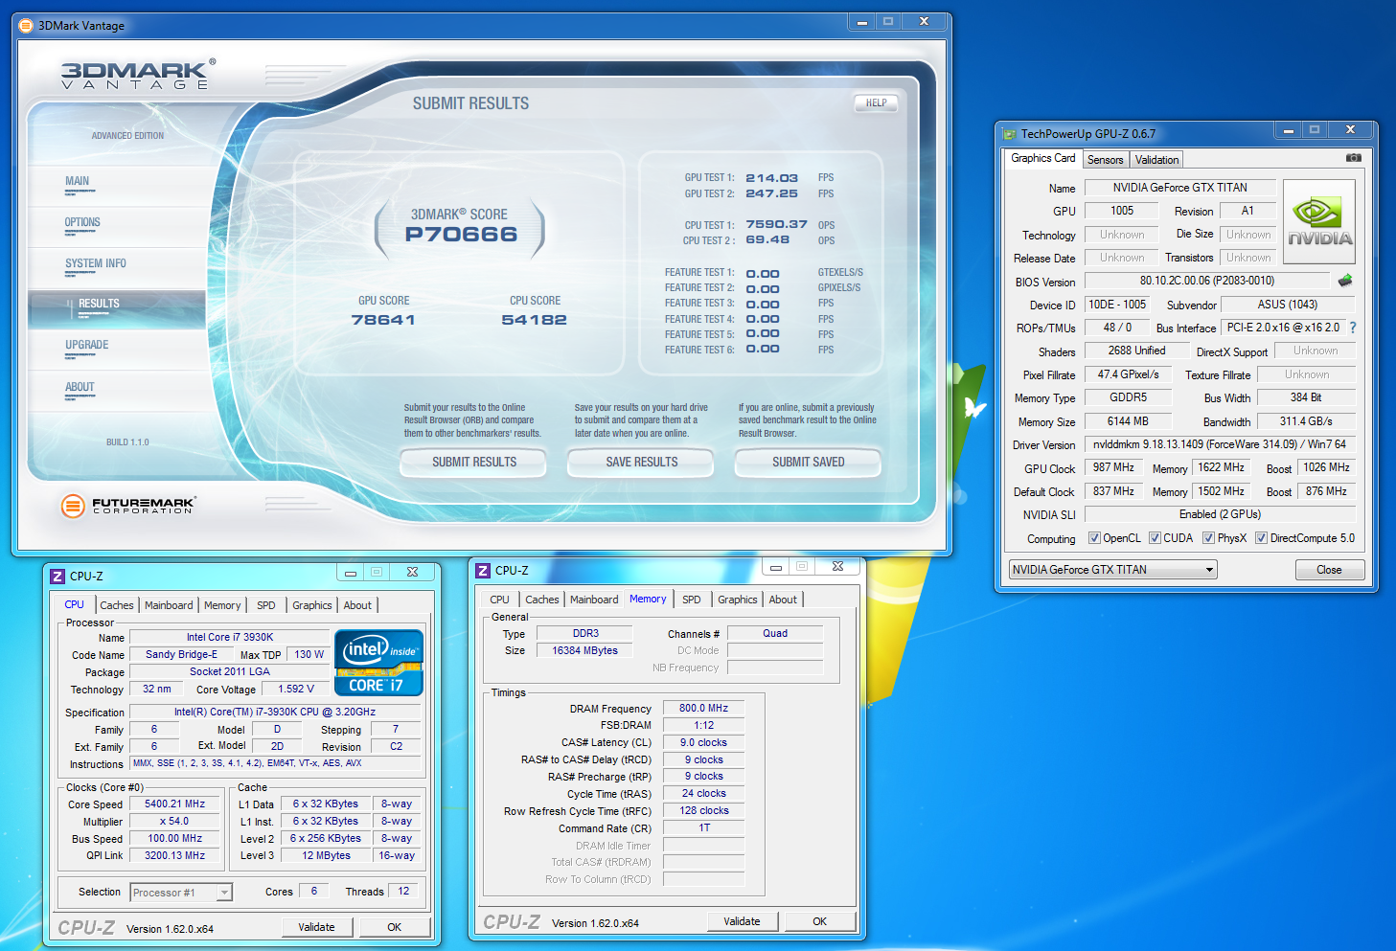Click the Memory Size value 6144 MB

tap(1129, 421)
